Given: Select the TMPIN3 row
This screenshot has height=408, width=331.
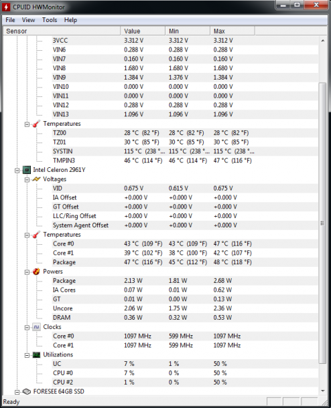Looking at the screenshot, I should (x=185, y=161).
